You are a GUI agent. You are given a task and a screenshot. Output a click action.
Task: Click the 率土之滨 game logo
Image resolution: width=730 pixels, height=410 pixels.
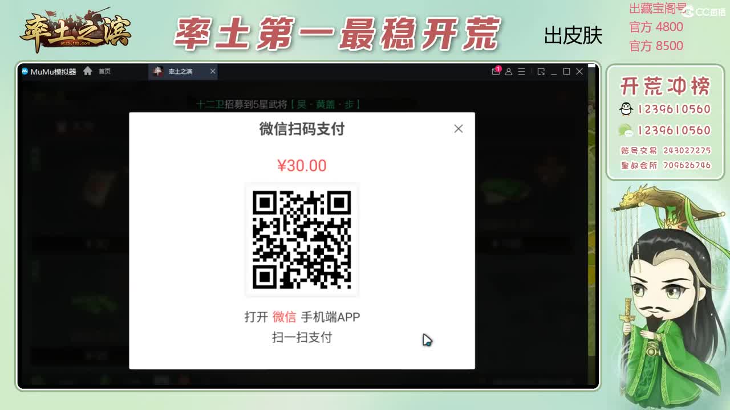coord(75,30)
